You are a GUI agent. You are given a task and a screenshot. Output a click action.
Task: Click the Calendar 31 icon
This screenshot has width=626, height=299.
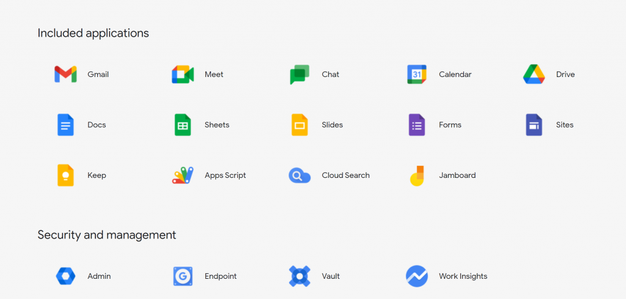[x=417, y=74]
